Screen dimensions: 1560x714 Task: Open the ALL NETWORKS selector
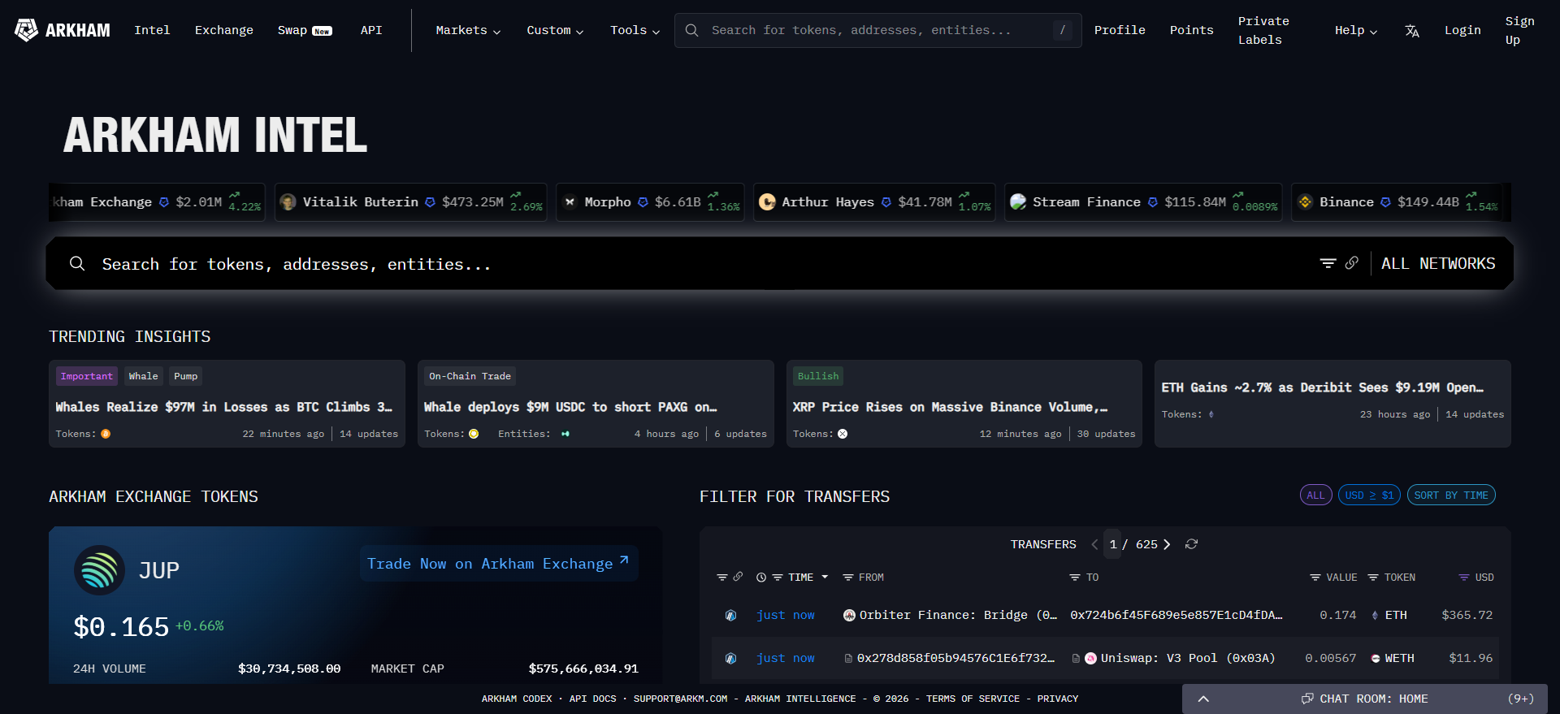click(1438, 263)
